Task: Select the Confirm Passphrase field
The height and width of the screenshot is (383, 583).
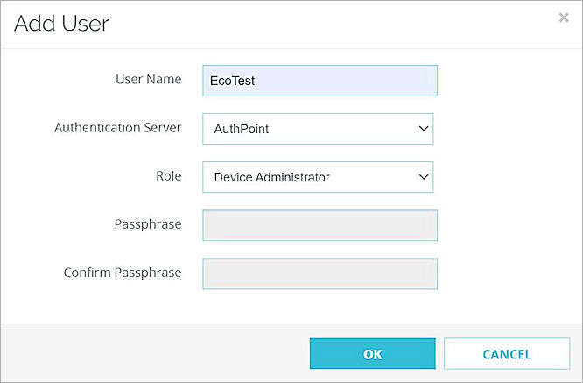Action: (320, 273)
